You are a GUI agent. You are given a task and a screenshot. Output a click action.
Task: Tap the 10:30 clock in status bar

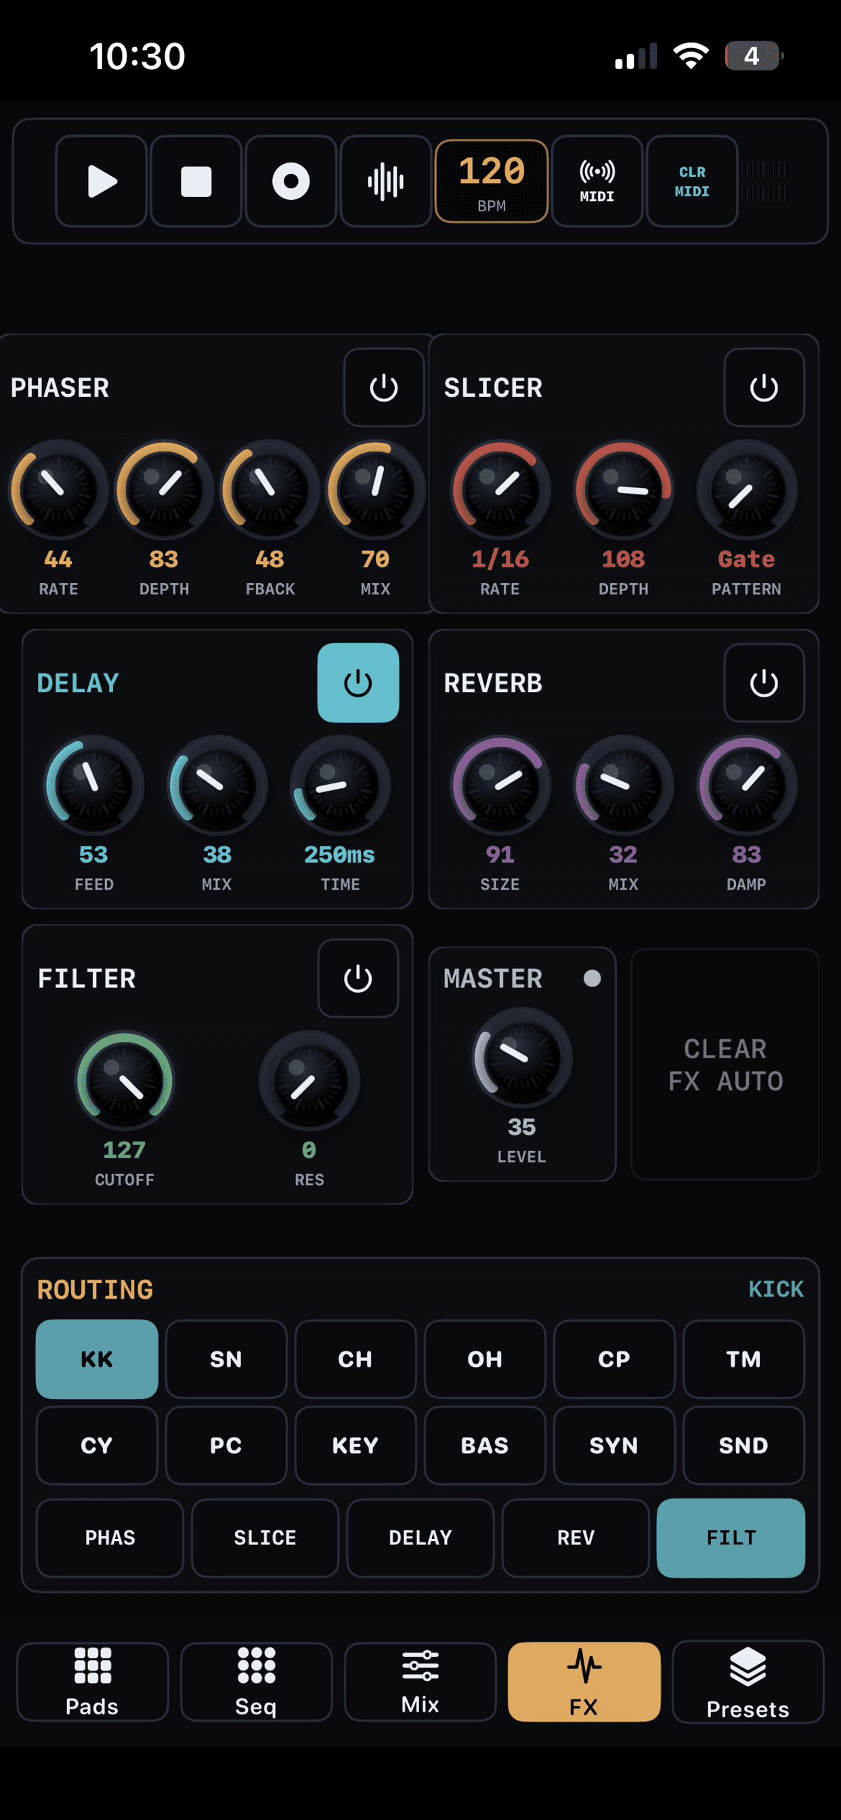(137, 56)
